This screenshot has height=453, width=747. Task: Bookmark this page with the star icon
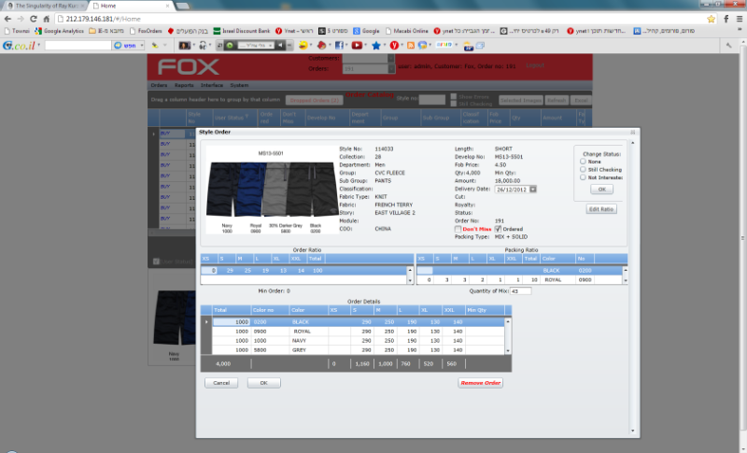711,19
